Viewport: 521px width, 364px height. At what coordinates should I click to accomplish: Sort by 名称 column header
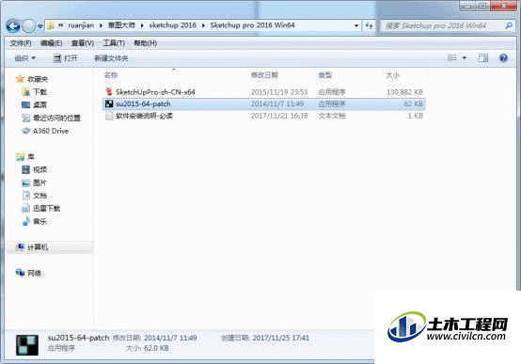[111, 75]
